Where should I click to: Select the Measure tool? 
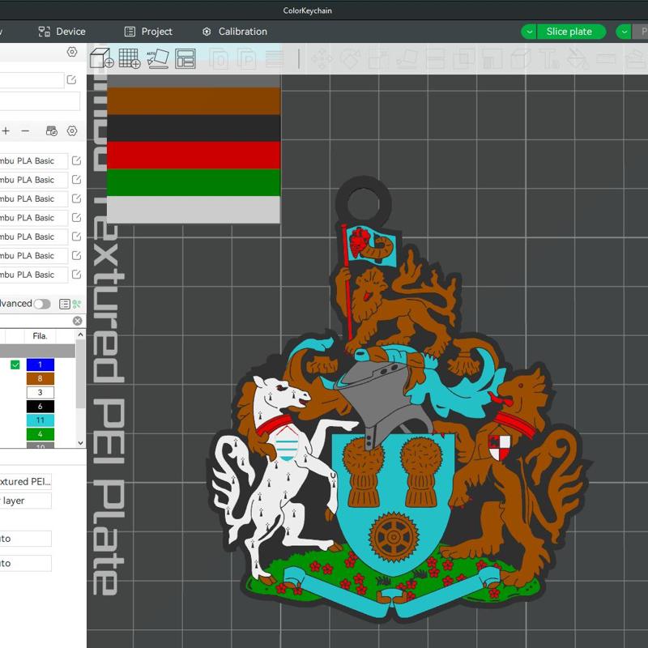tap(606, 58)
